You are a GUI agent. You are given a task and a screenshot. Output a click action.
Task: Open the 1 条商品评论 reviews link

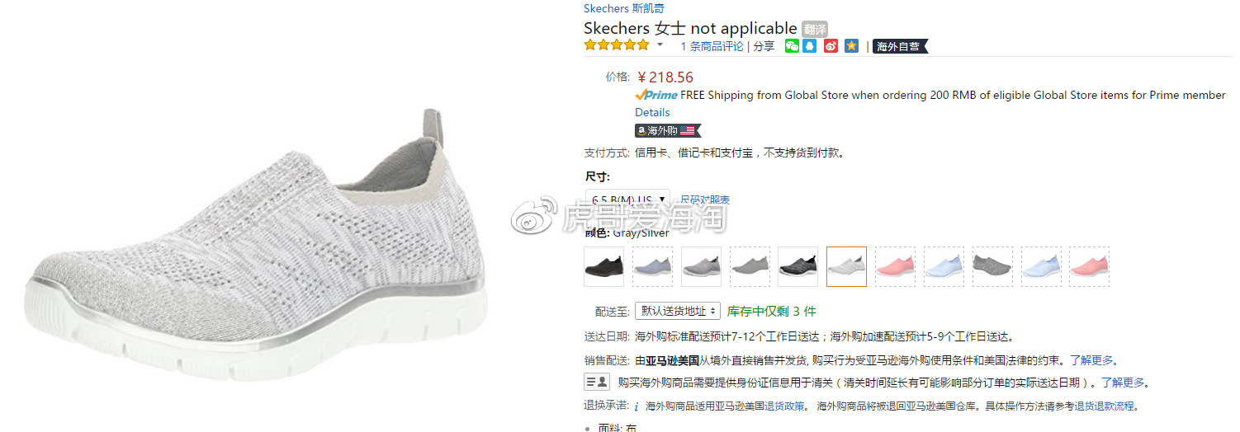712,46
